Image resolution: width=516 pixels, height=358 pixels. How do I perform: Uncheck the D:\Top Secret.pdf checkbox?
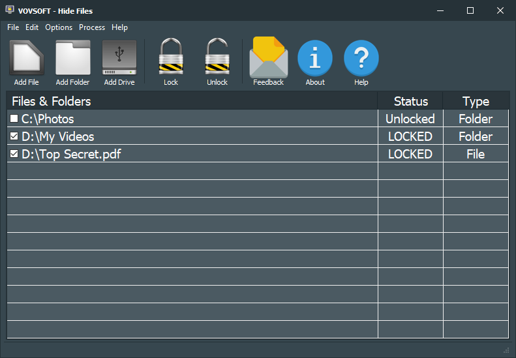coord(14,154)
